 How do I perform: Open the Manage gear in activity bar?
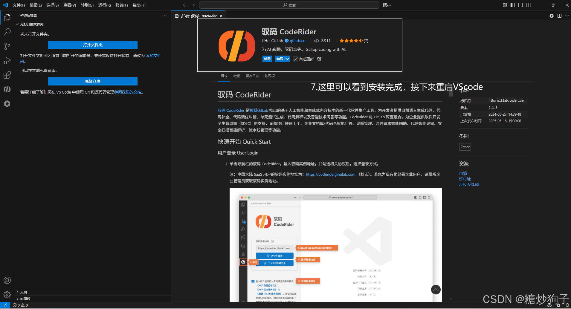pyautogui.click(x=7, y=295)
